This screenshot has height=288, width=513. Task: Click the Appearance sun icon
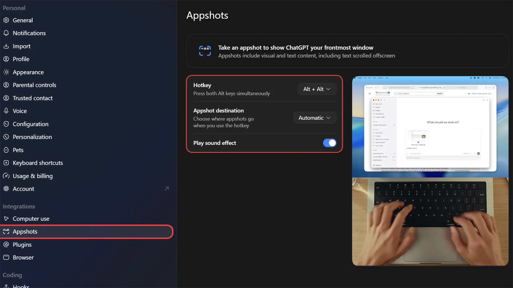tap(6, 72)
